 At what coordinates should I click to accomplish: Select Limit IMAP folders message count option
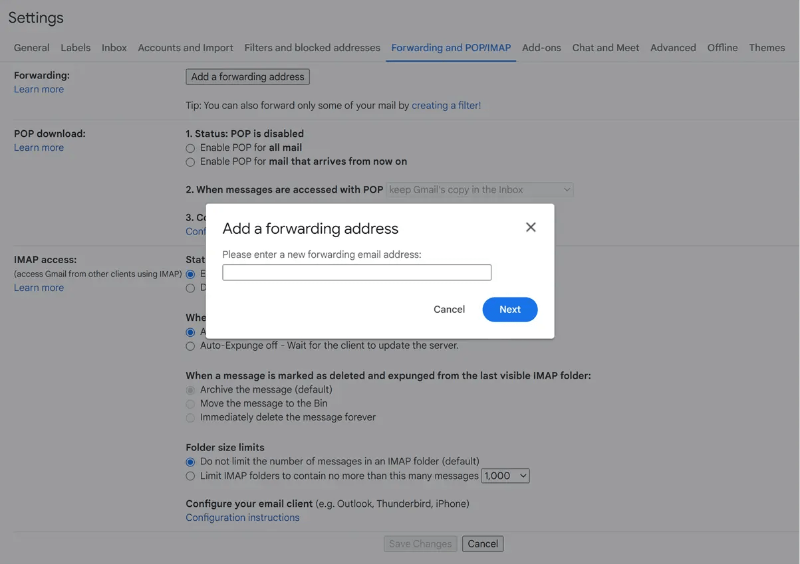coord(190,476)
